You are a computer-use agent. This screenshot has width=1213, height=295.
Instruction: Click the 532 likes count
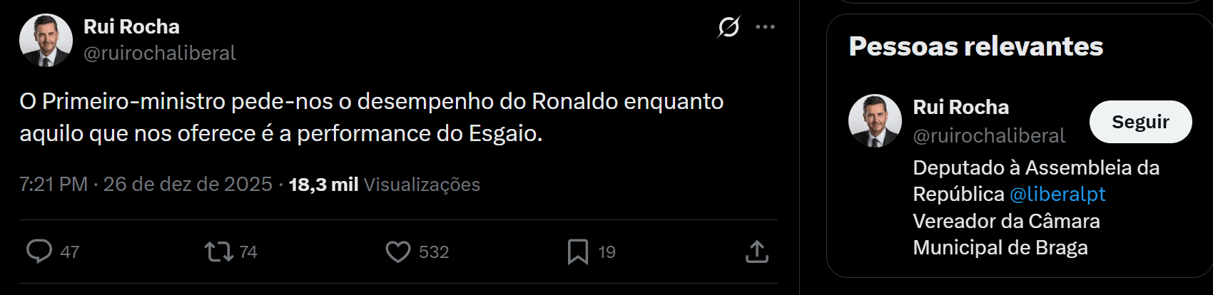[434, 252]
